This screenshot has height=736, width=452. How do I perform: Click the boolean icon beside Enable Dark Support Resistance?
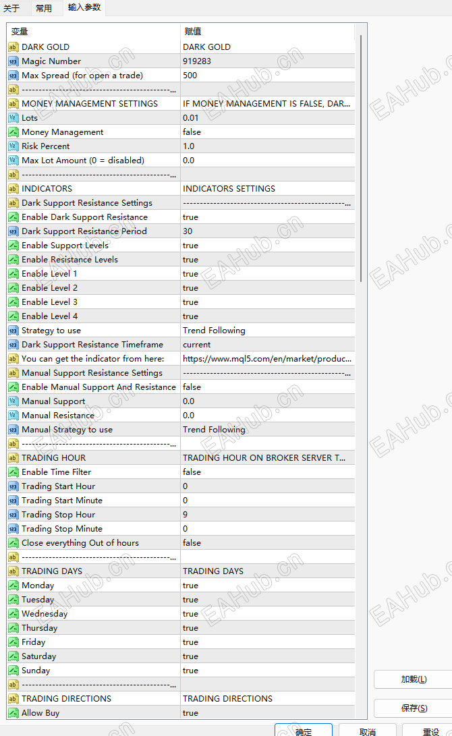point(13,217)
